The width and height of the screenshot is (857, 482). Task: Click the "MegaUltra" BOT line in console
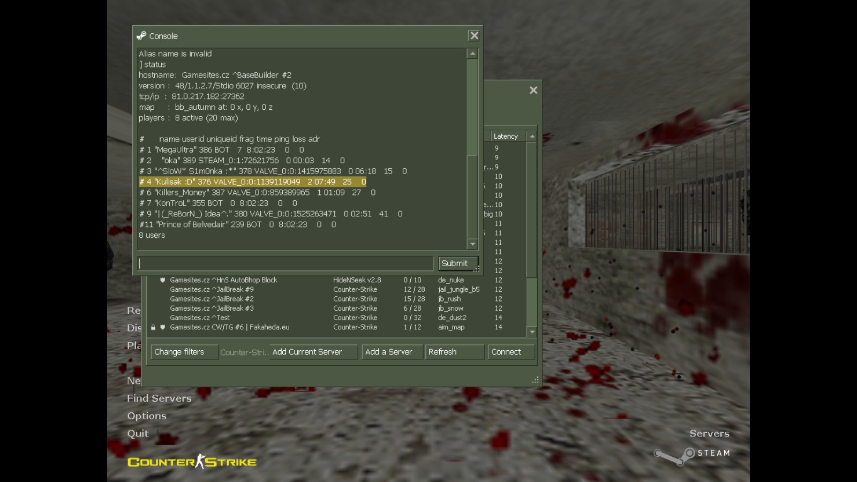tap(221, 150)
